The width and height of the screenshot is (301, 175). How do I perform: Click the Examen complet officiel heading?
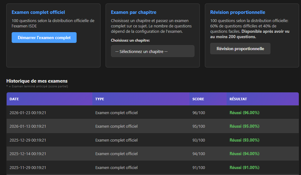(38, 12)
